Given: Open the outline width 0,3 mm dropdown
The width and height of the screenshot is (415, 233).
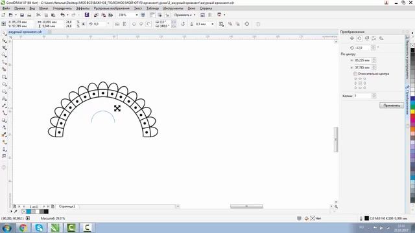Looking at the screenshot, I should 212,24.
